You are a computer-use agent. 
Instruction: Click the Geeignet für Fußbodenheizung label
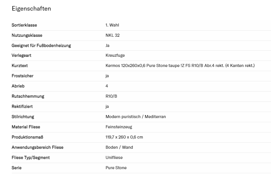click(41, 46)
